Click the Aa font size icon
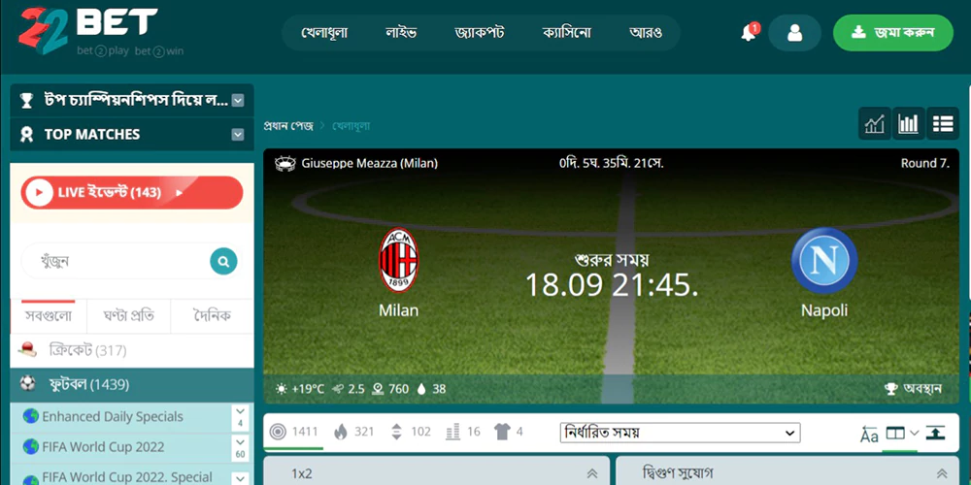This screenshot has width=971, height=485. [869, 435]
